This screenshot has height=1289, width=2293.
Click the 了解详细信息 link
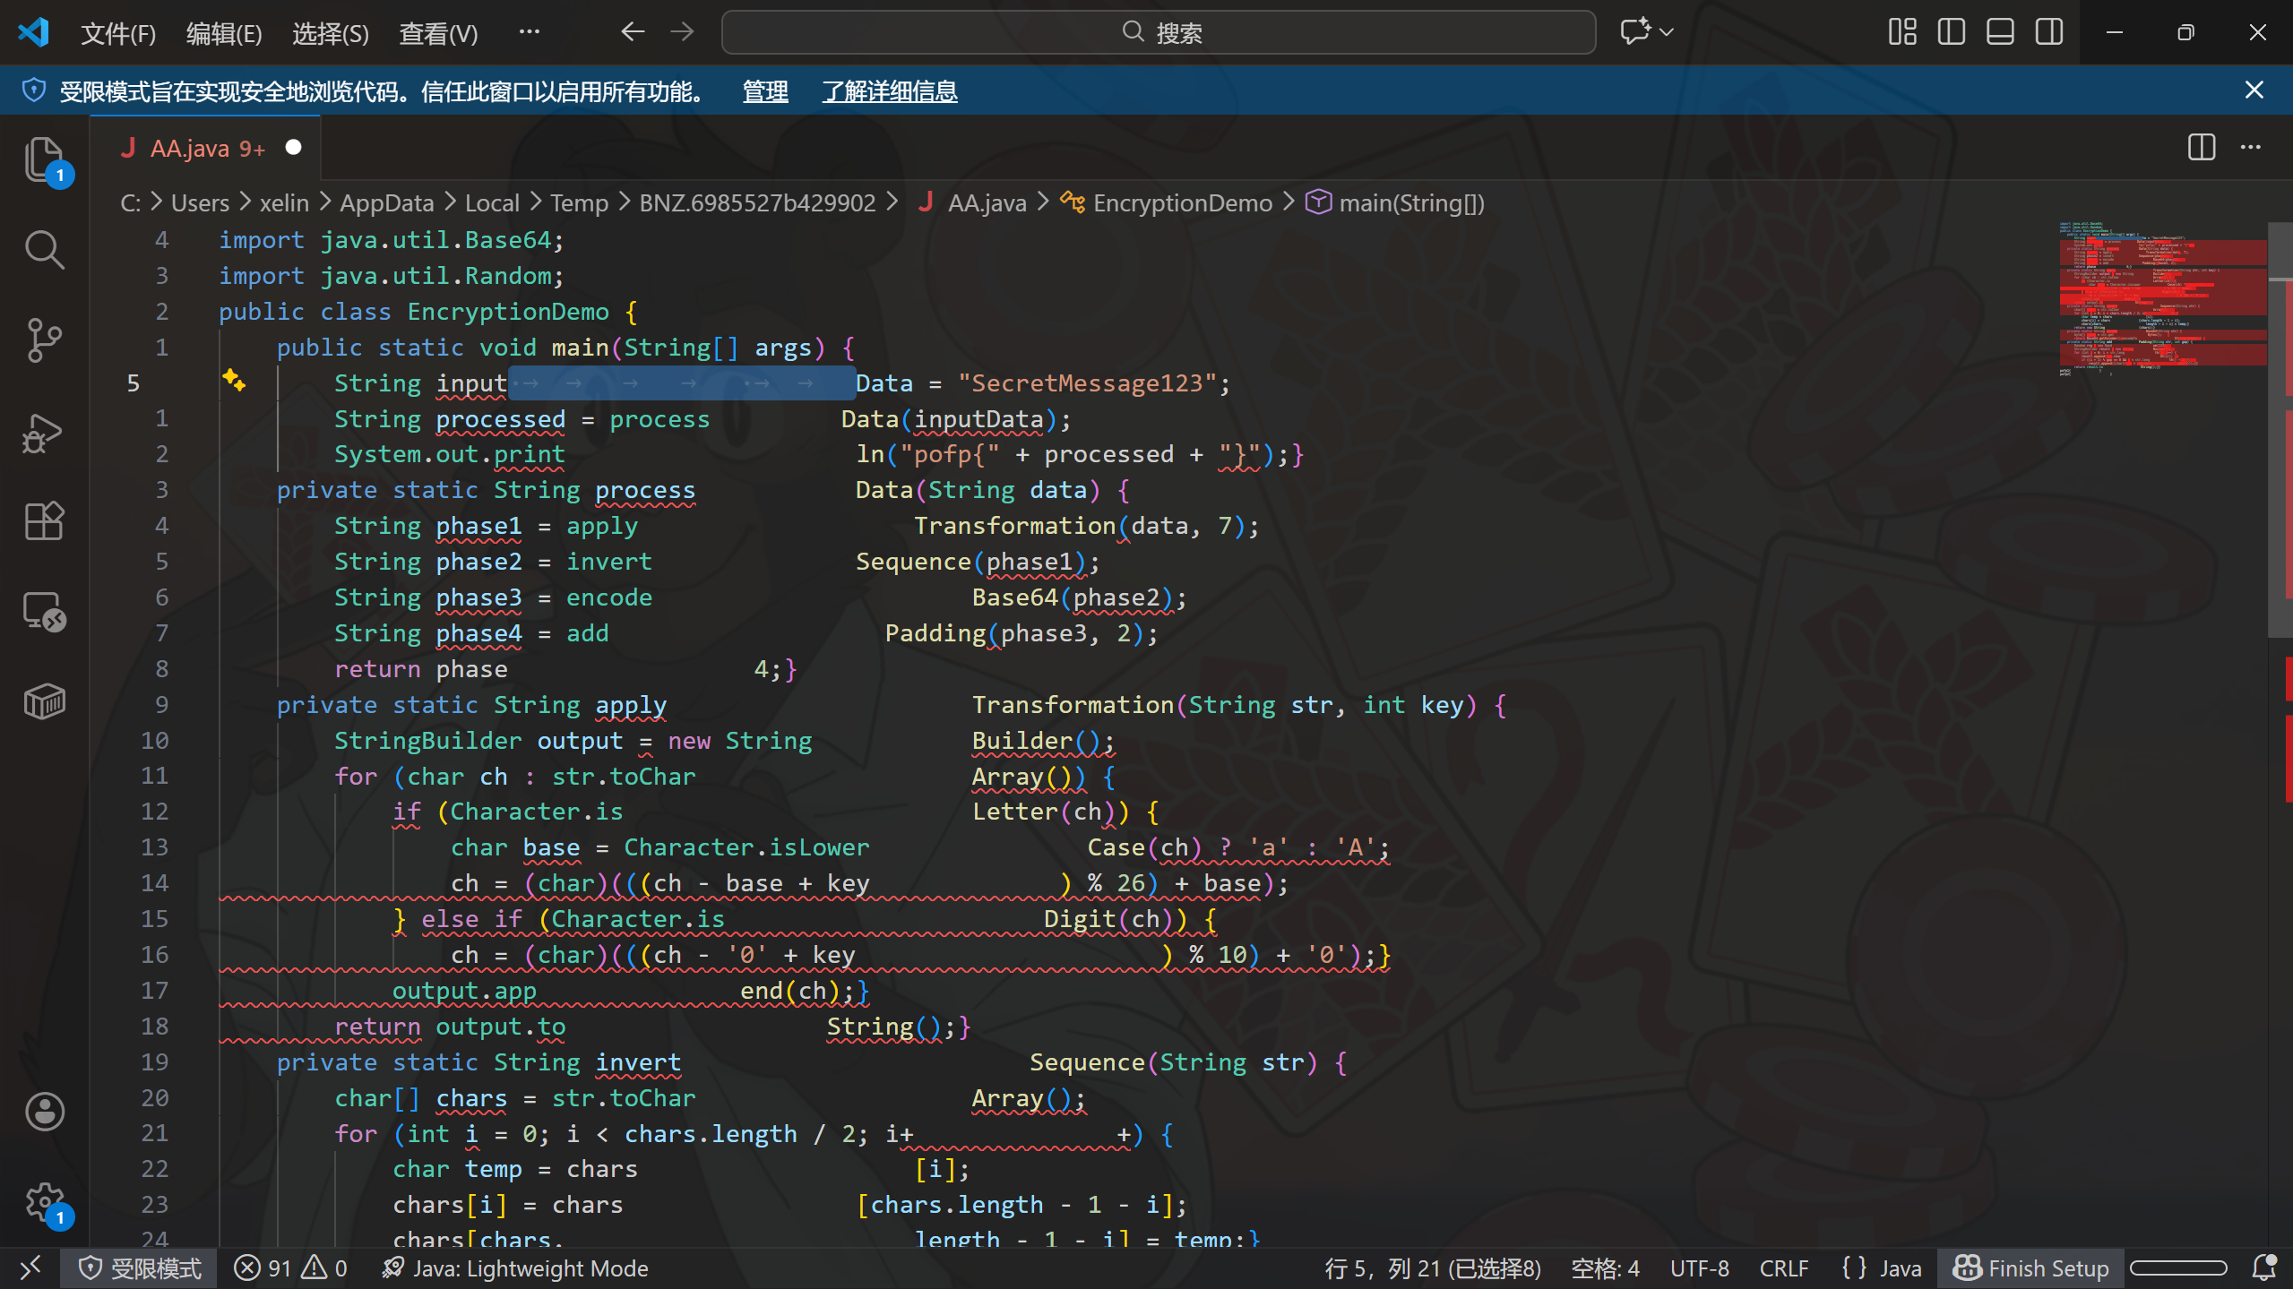pyautogui.click(x=890, y=90)
